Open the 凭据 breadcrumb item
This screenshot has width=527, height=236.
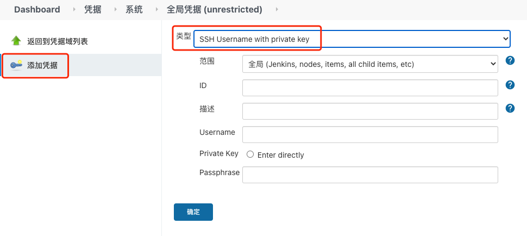pyautogui.click(x=93, y=9)
